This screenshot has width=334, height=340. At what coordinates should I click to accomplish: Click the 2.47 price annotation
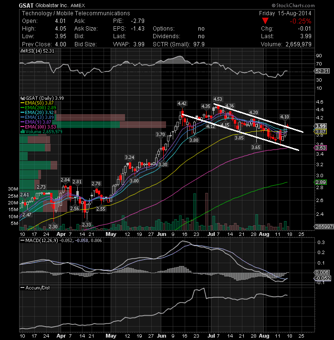tap(27, 215)
